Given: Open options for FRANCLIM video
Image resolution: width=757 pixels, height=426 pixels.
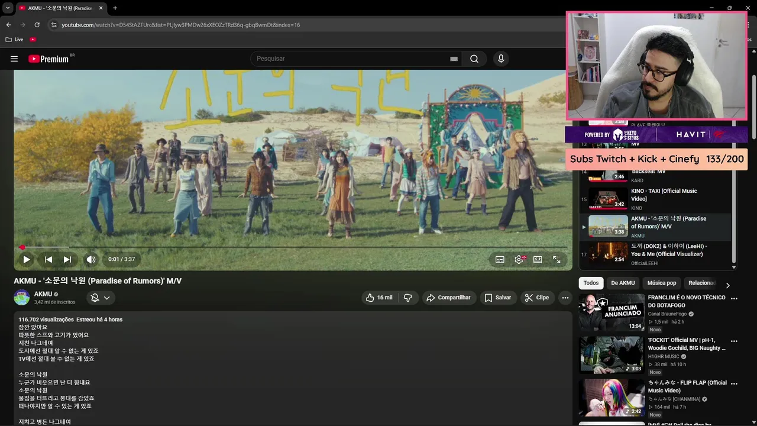Looking at the screenshot, I should coord(734,299).
